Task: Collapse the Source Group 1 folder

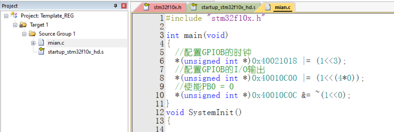Action: pos(24,34)
